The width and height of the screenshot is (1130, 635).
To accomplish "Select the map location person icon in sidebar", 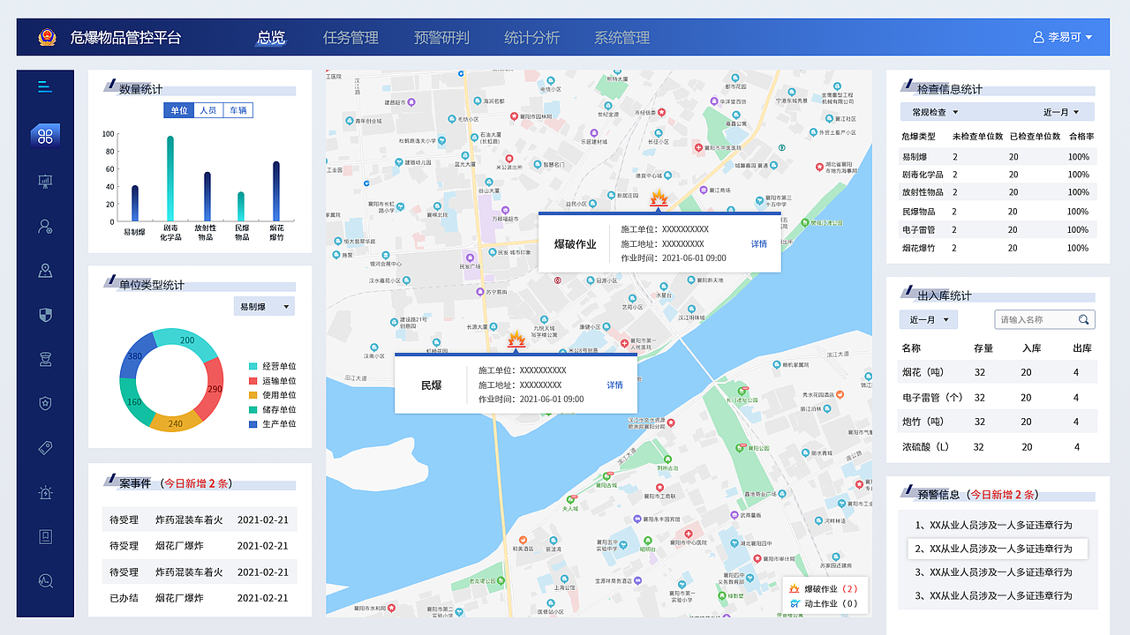I will click(x=45, y=270).
